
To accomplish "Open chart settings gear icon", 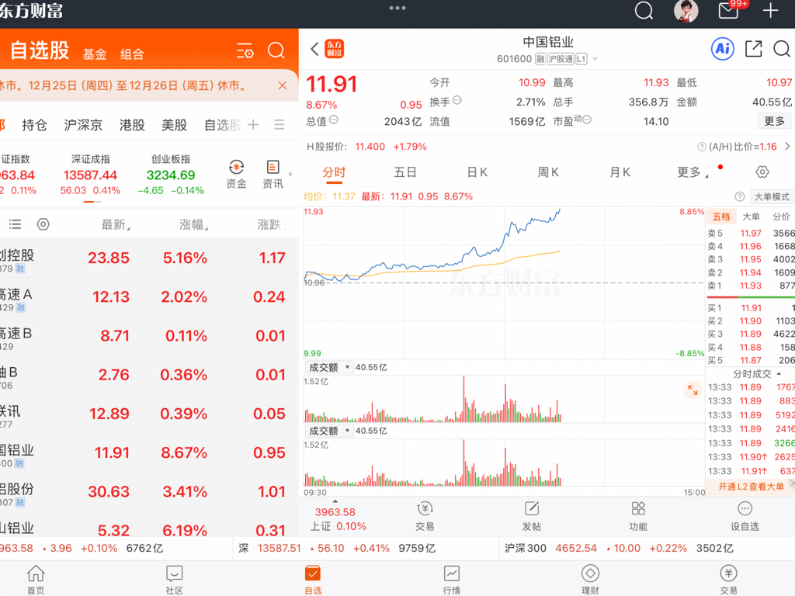I will point(762,172).
